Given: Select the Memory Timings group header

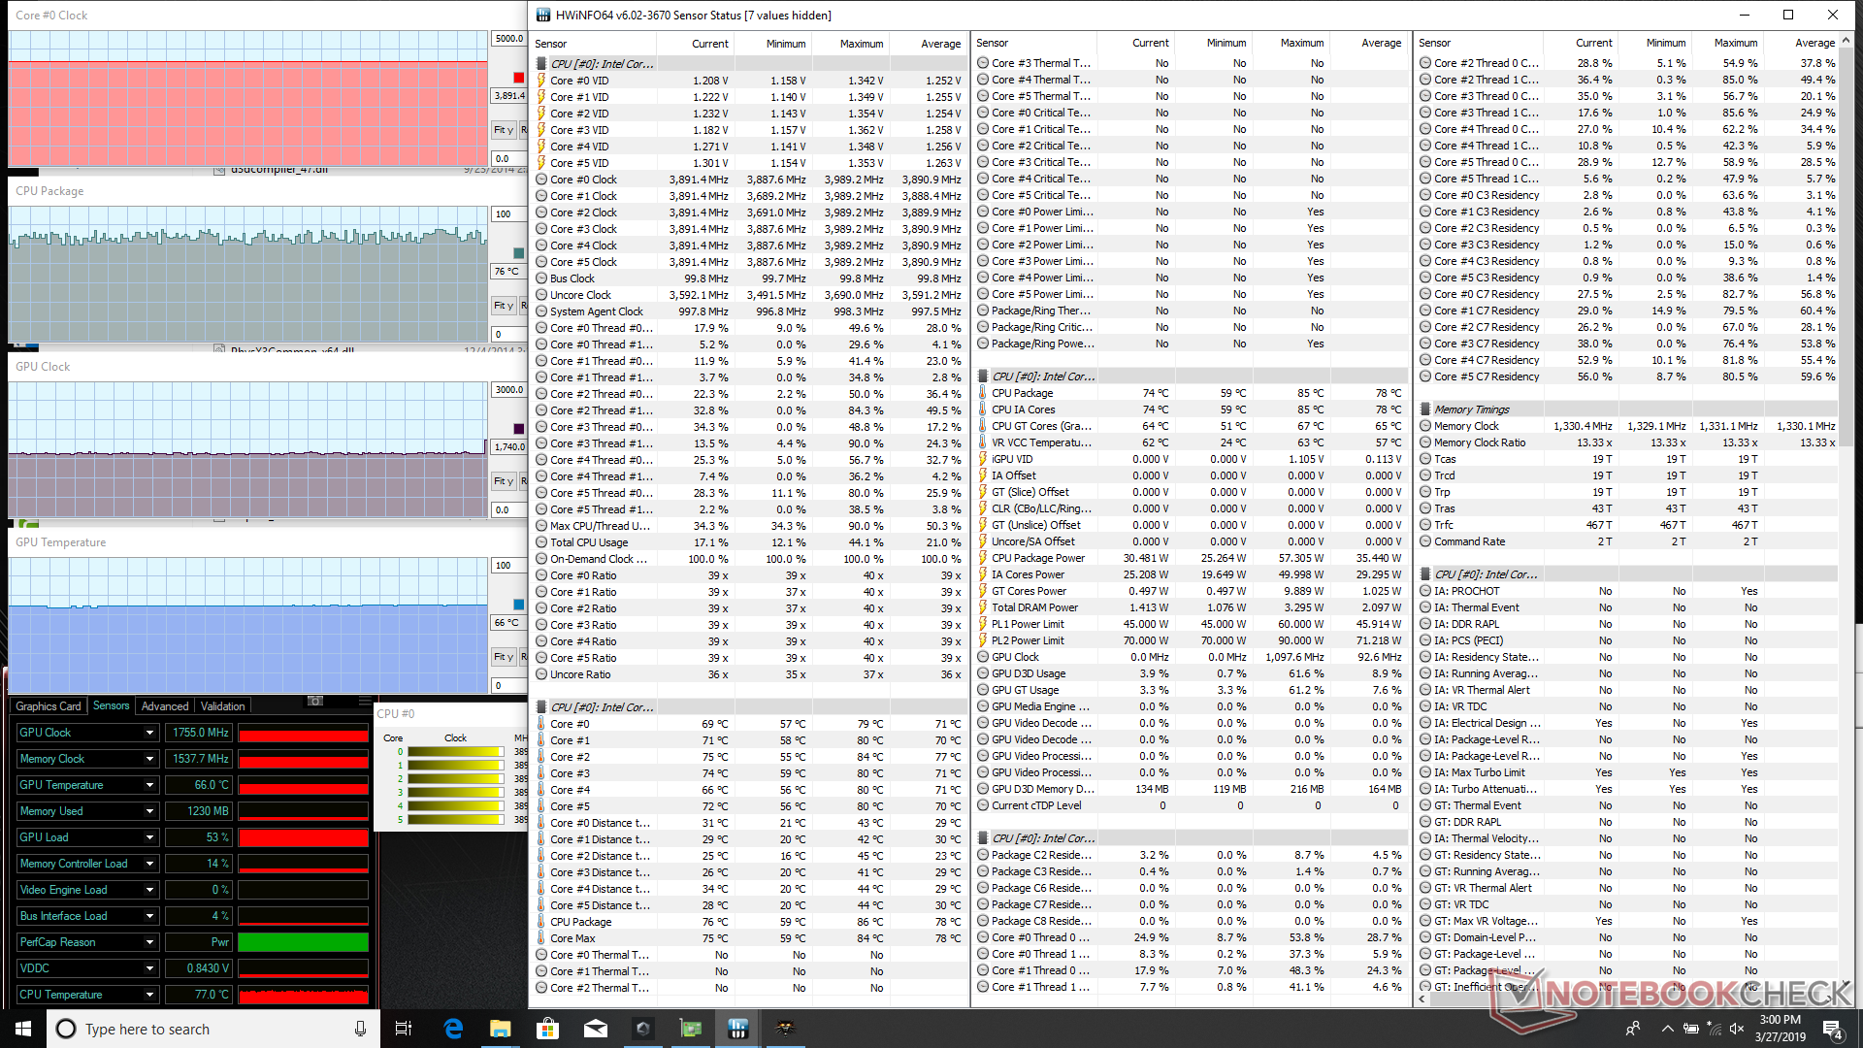Looking at the screenshot, I should tap(1472, 409).
